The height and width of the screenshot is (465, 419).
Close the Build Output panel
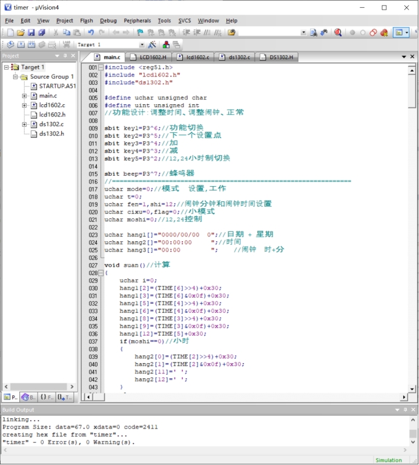coord(414,410)
